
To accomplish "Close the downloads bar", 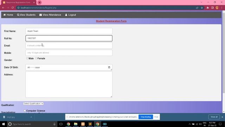I will click(x=222, y=117).
